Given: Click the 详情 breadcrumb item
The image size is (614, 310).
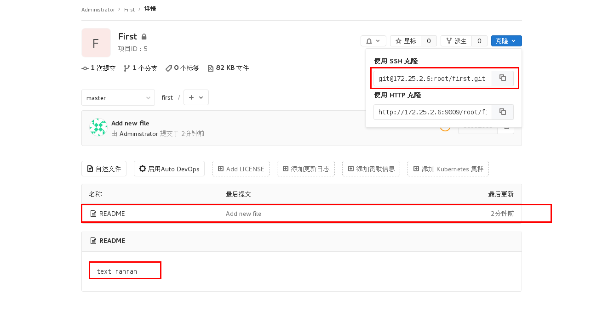Looking at the screenshot, I should point(150,9).
